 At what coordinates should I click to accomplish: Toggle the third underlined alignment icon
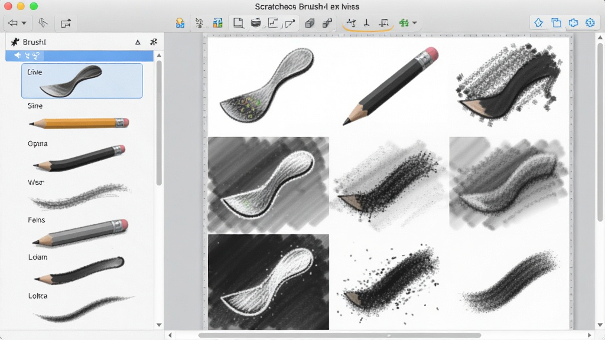[383, 23]
